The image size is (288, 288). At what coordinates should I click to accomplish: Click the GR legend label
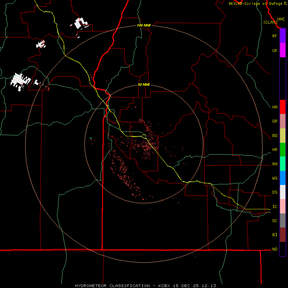(275, 121)
